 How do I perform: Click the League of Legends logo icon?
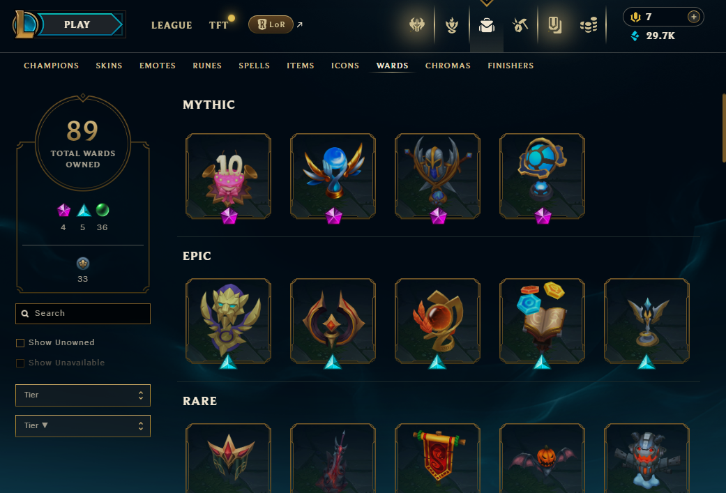24,24
